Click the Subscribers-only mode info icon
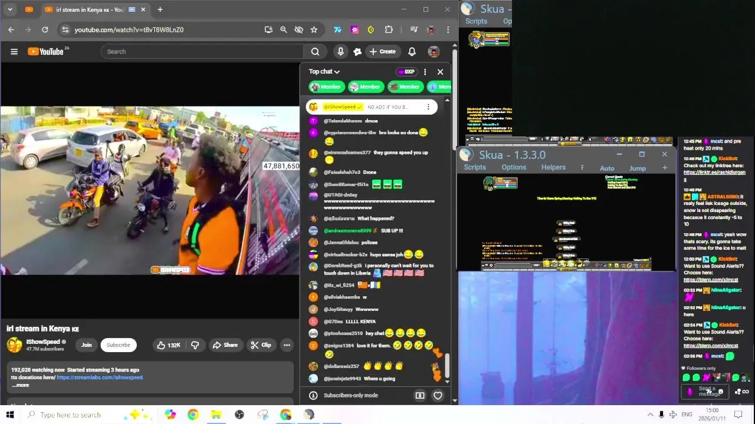Viewport: 755px width, 424px height. pyautogui.click(x=313, y=396)
